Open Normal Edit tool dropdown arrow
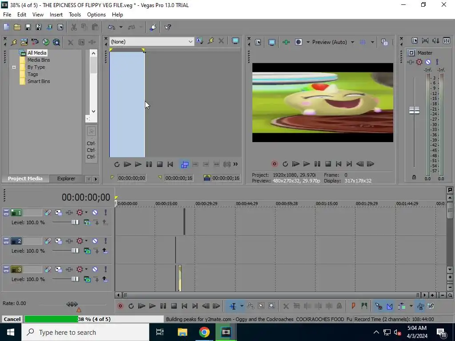Screen dimensions: 455x341 click(242, 306)
